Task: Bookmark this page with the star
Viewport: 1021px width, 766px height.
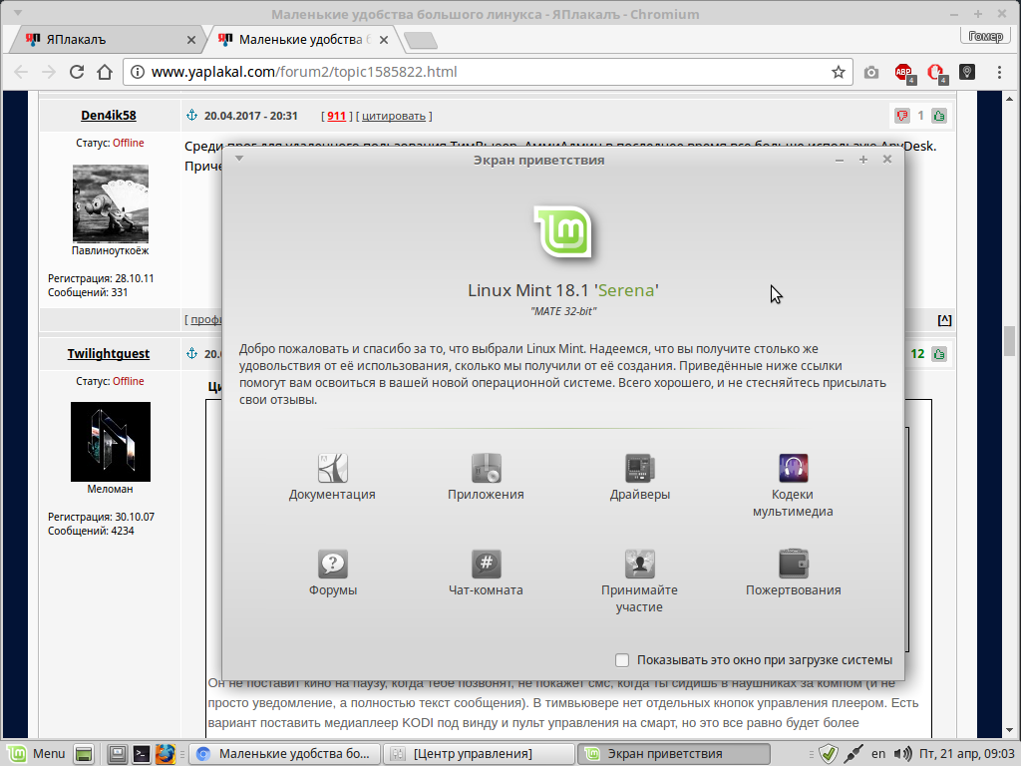Action: pos(838,72)
